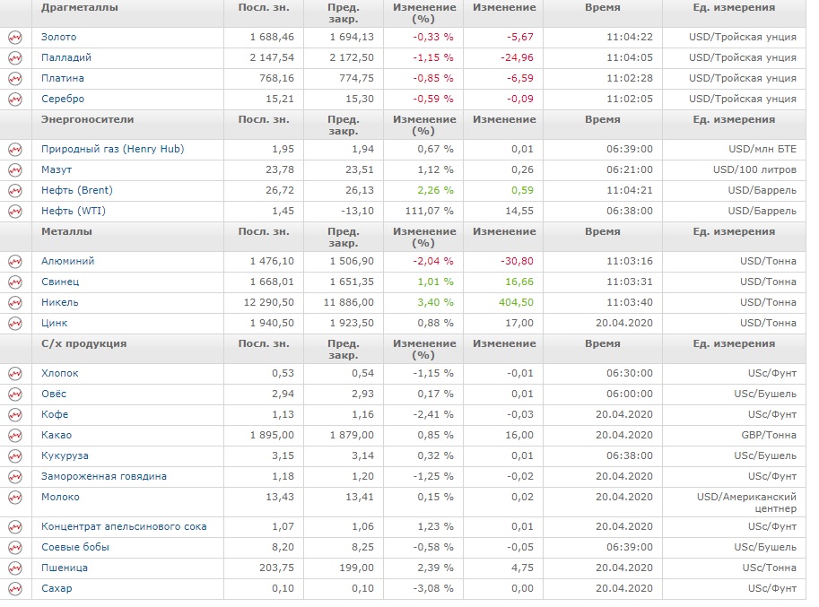Click the chart icon for Нефть (Brent)
The width and height of the screenshot is (819, 607).
point(14,191)
